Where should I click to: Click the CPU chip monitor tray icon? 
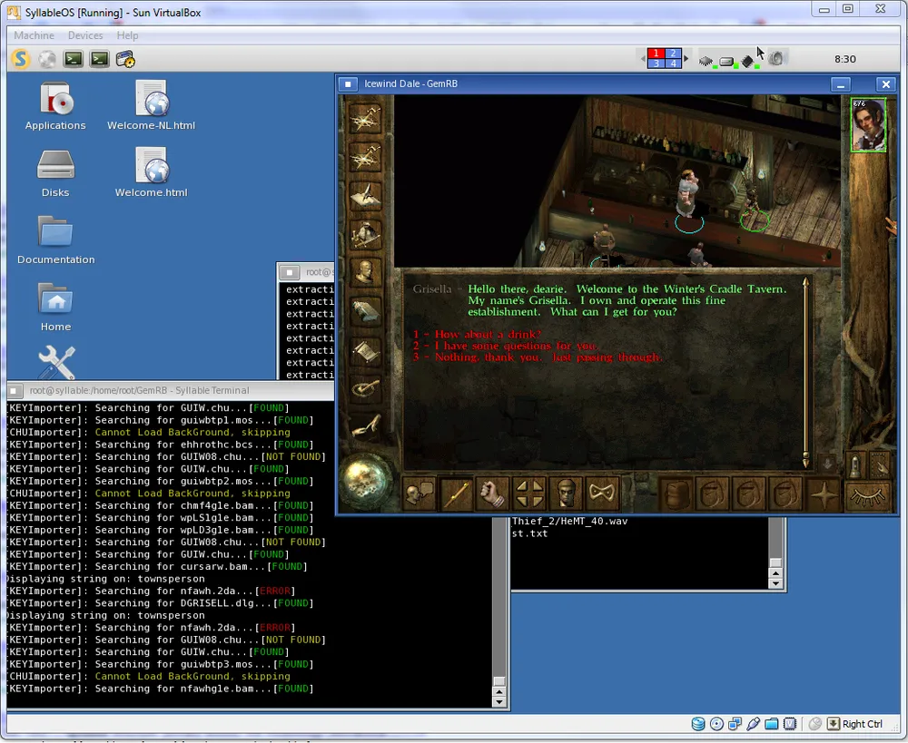[x=706, y=60]
